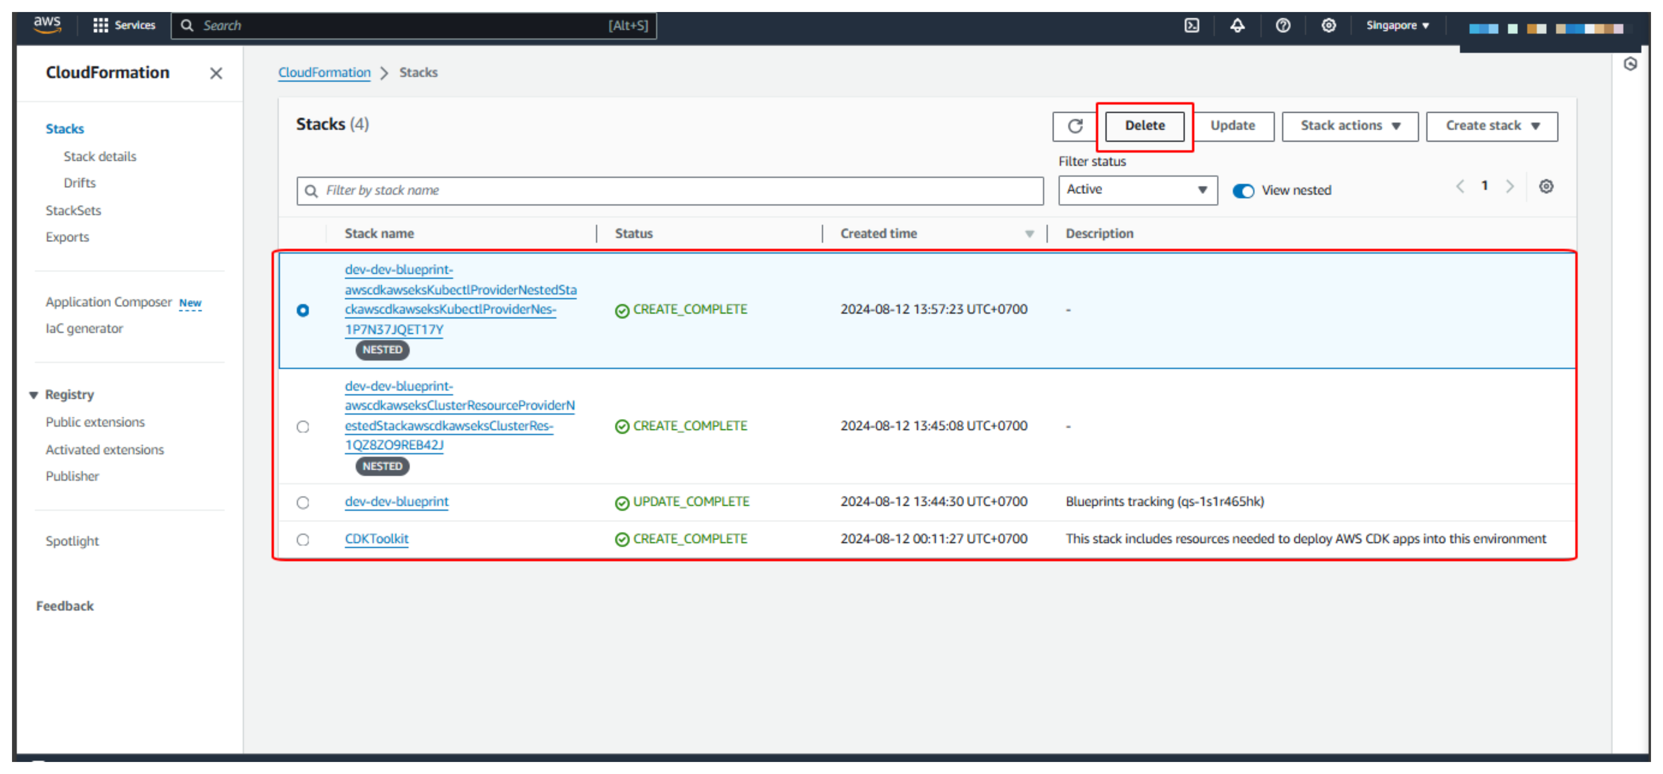Screen dimensions: 1663x774
Task: Close the CloudFormation side navigation
Action: tap(216, 74)
